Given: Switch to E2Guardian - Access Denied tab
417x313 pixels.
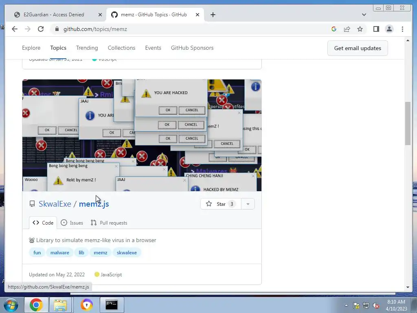Looking at the screenshot, I should click(x=54, y=15).
